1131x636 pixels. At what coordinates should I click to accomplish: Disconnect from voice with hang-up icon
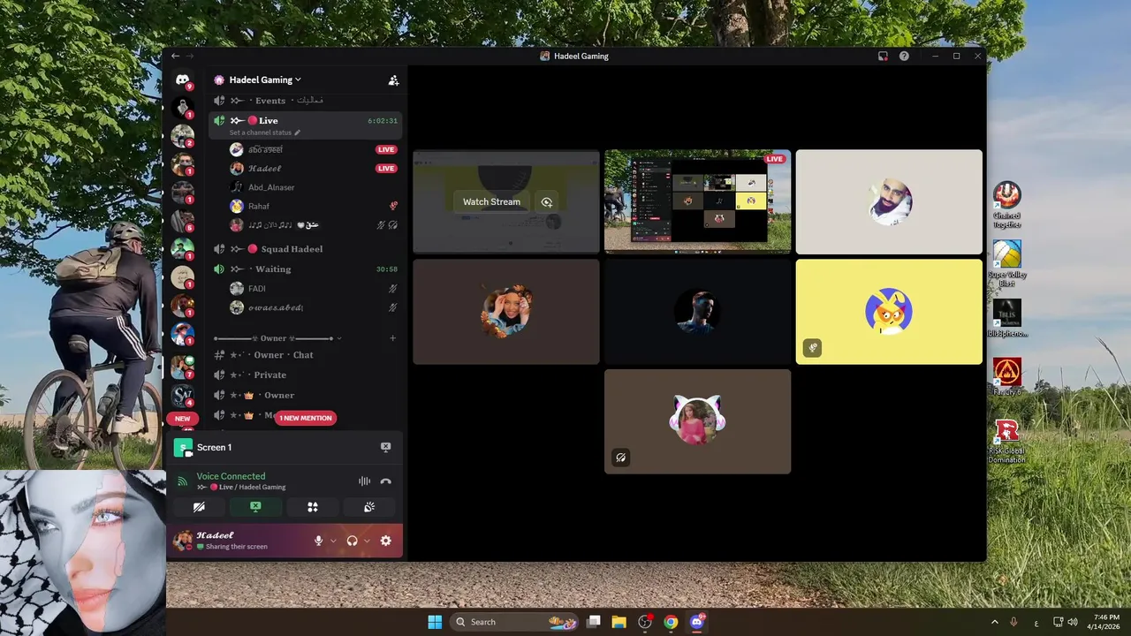(x=385, y=481)
